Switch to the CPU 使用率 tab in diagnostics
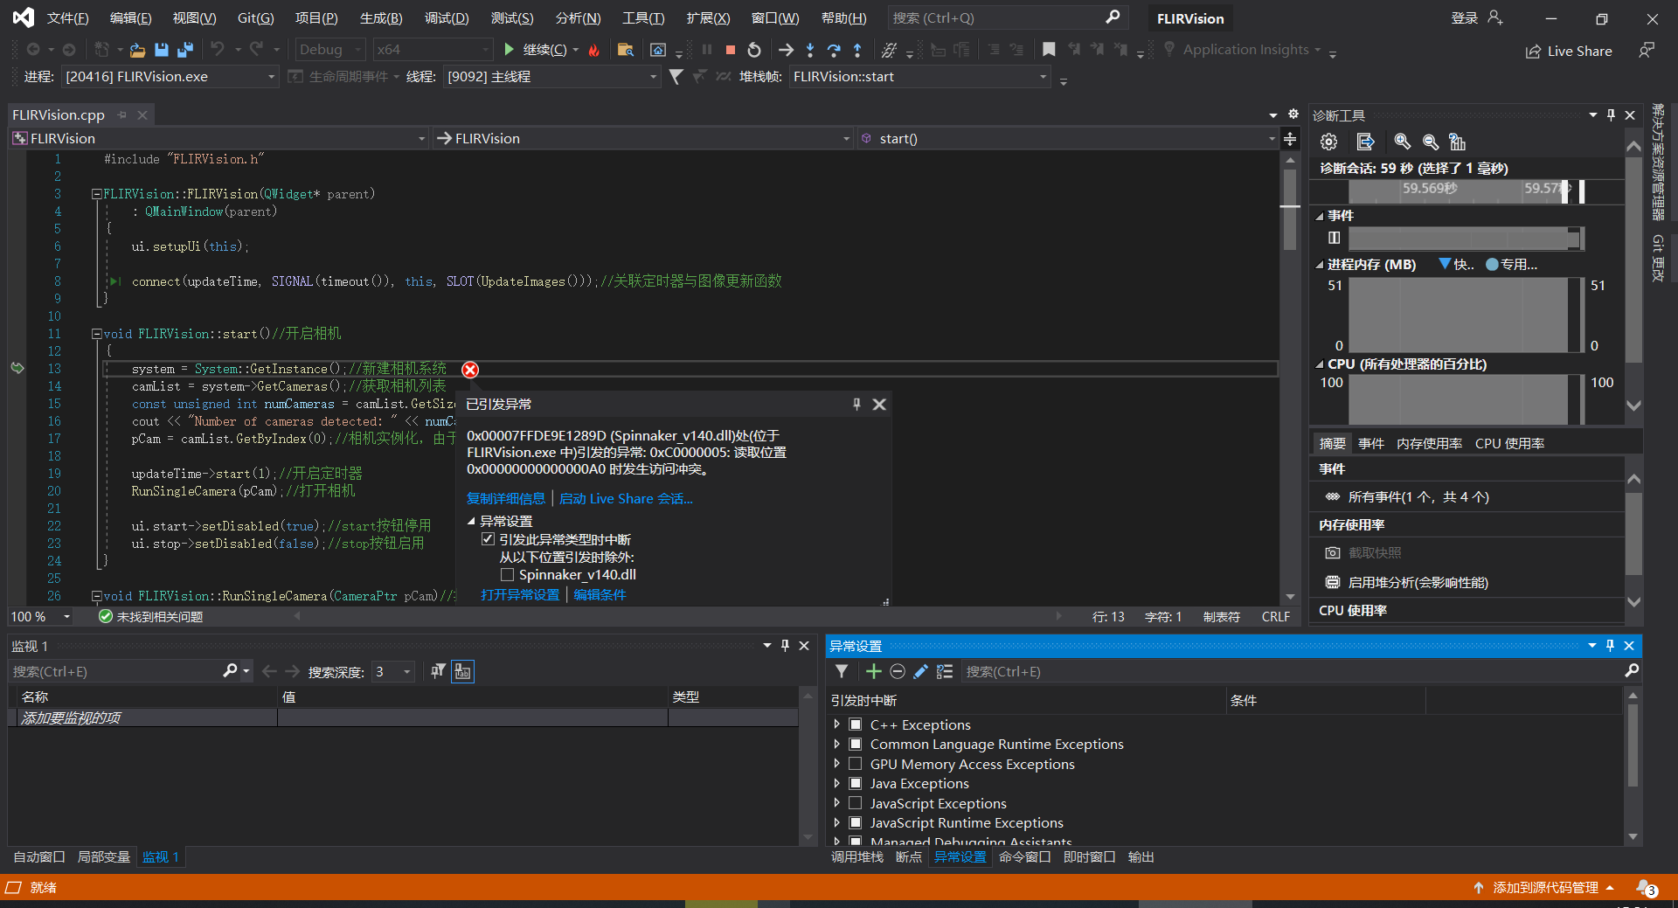Screen dimensions: 1678x908 [x=1509, y=444]
